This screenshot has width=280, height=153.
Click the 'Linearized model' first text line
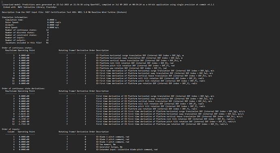pyautogui.click(x=108, y=4)
